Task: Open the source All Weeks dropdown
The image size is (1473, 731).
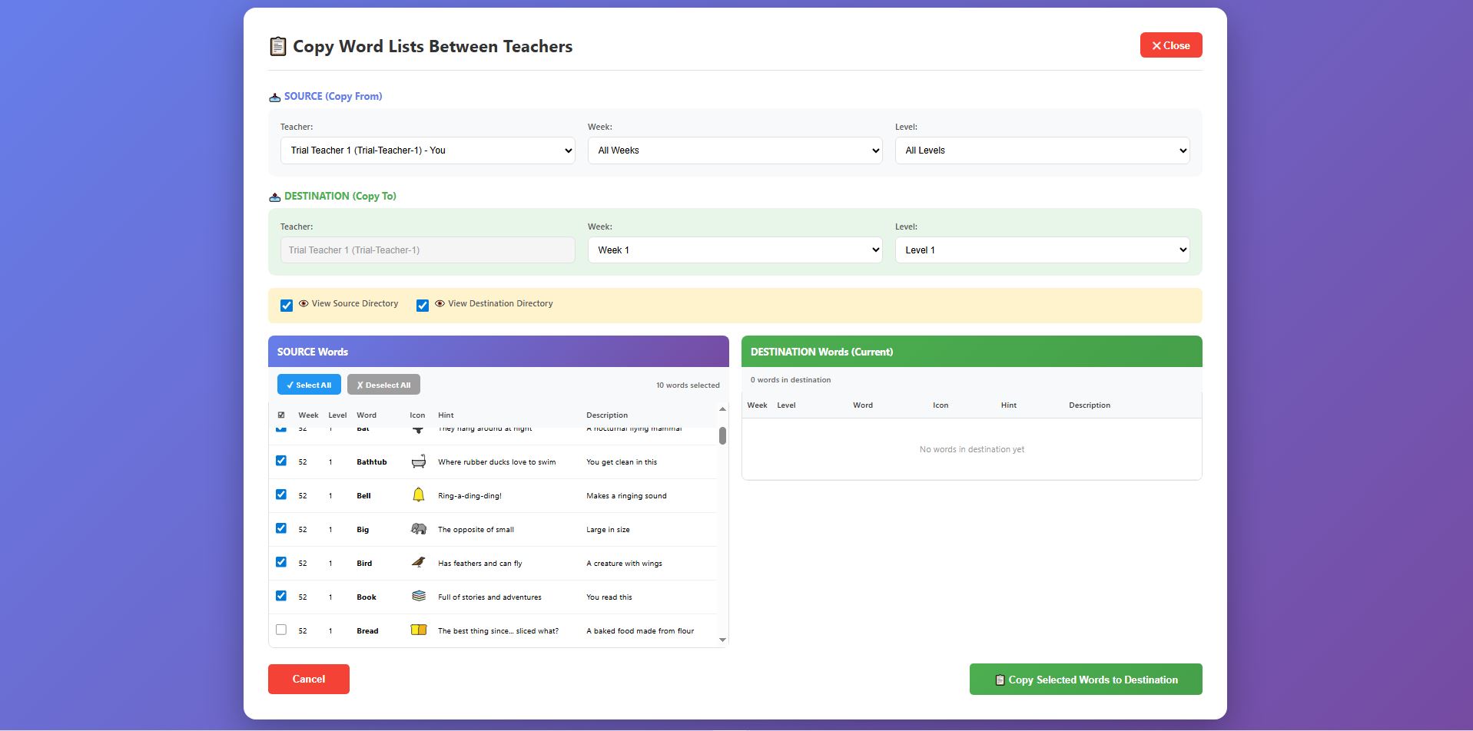Action: [x=735, y=150]
